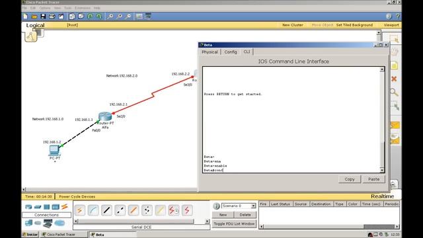Click the Help question mark icon
423x238 pixels.
(398, 17)
